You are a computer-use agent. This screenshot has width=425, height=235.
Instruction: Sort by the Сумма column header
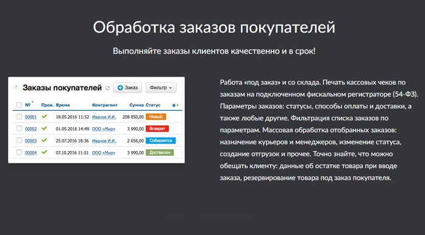(137, 105)
